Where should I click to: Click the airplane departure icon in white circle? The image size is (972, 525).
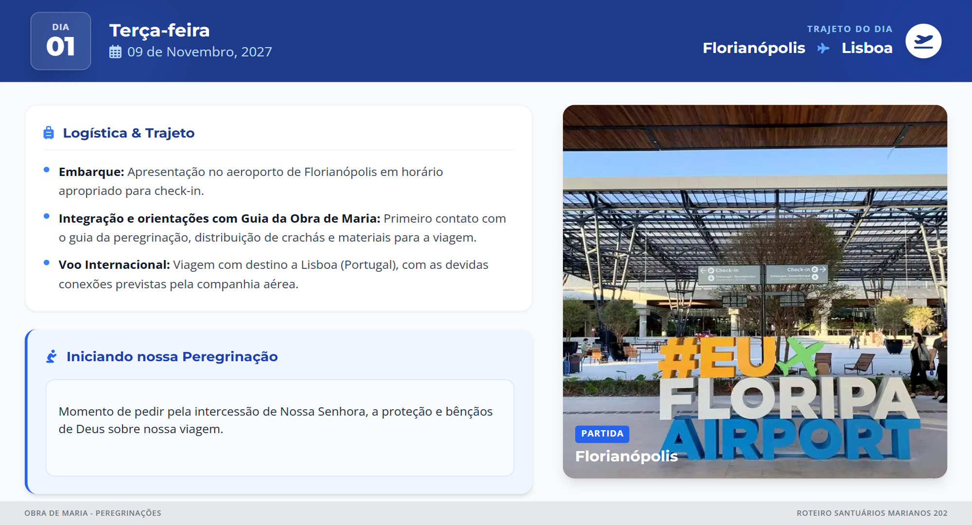(x=923, y=41)
